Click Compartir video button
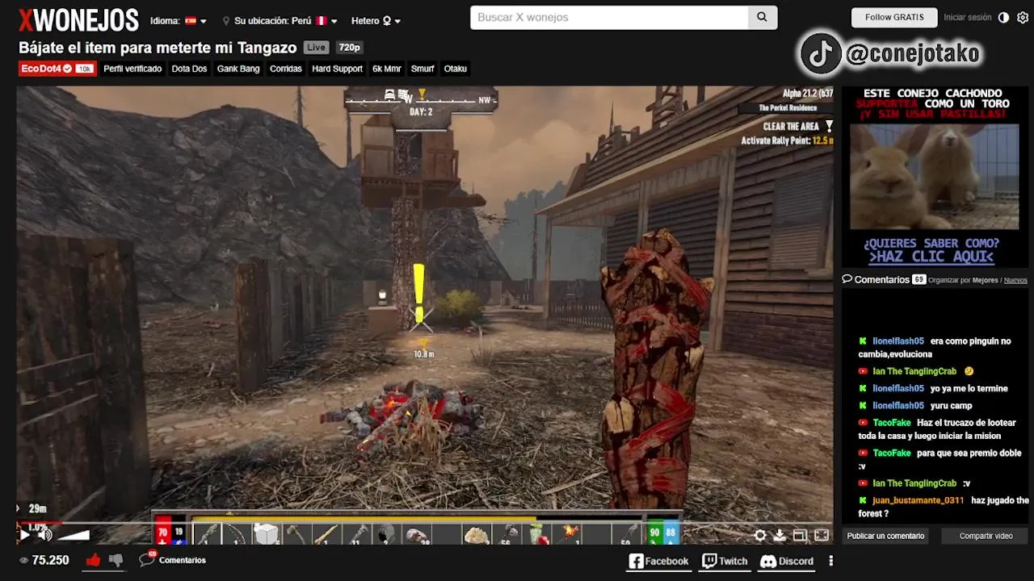This screenshot has height=581, width=1034. coord(986,536)
